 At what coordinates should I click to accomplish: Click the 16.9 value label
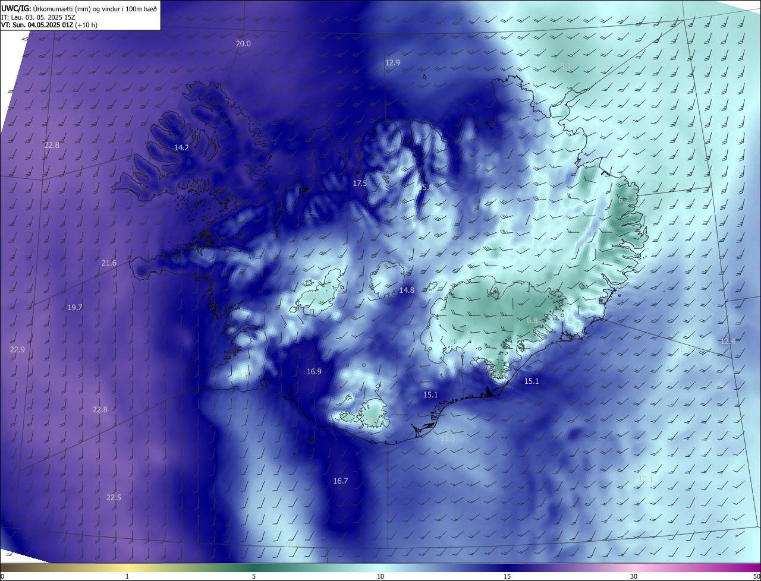click(x=314, y=372)
